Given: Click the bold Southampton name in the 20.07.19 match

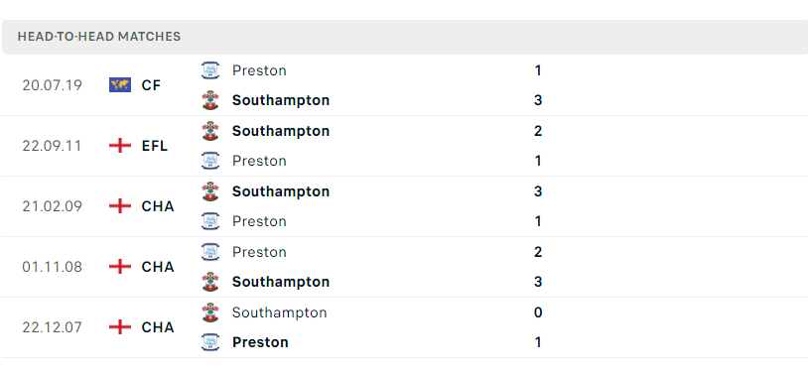Looking at the screenshot, I should (281, 100).
